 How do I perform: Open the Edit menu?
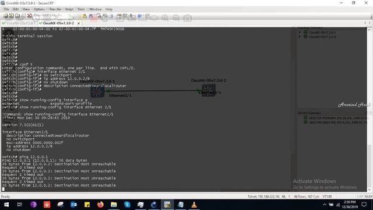pos(16,9)
